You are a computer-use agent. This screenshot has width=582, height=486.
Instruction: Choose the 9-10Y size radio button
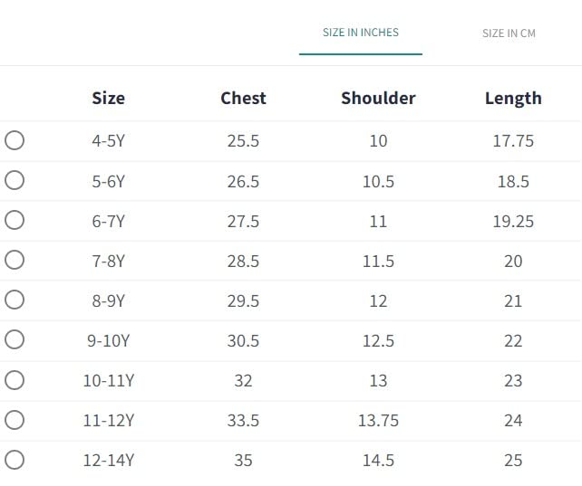[15, 339]
